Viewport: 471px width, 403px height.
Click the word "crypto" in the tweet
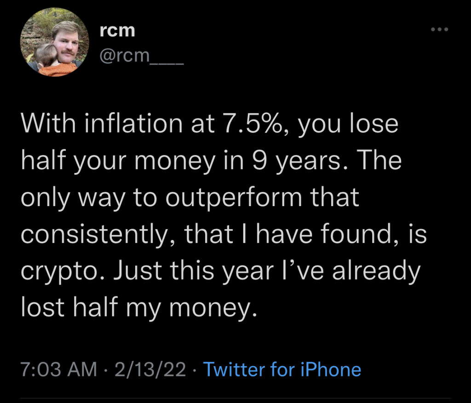(60, 271)
